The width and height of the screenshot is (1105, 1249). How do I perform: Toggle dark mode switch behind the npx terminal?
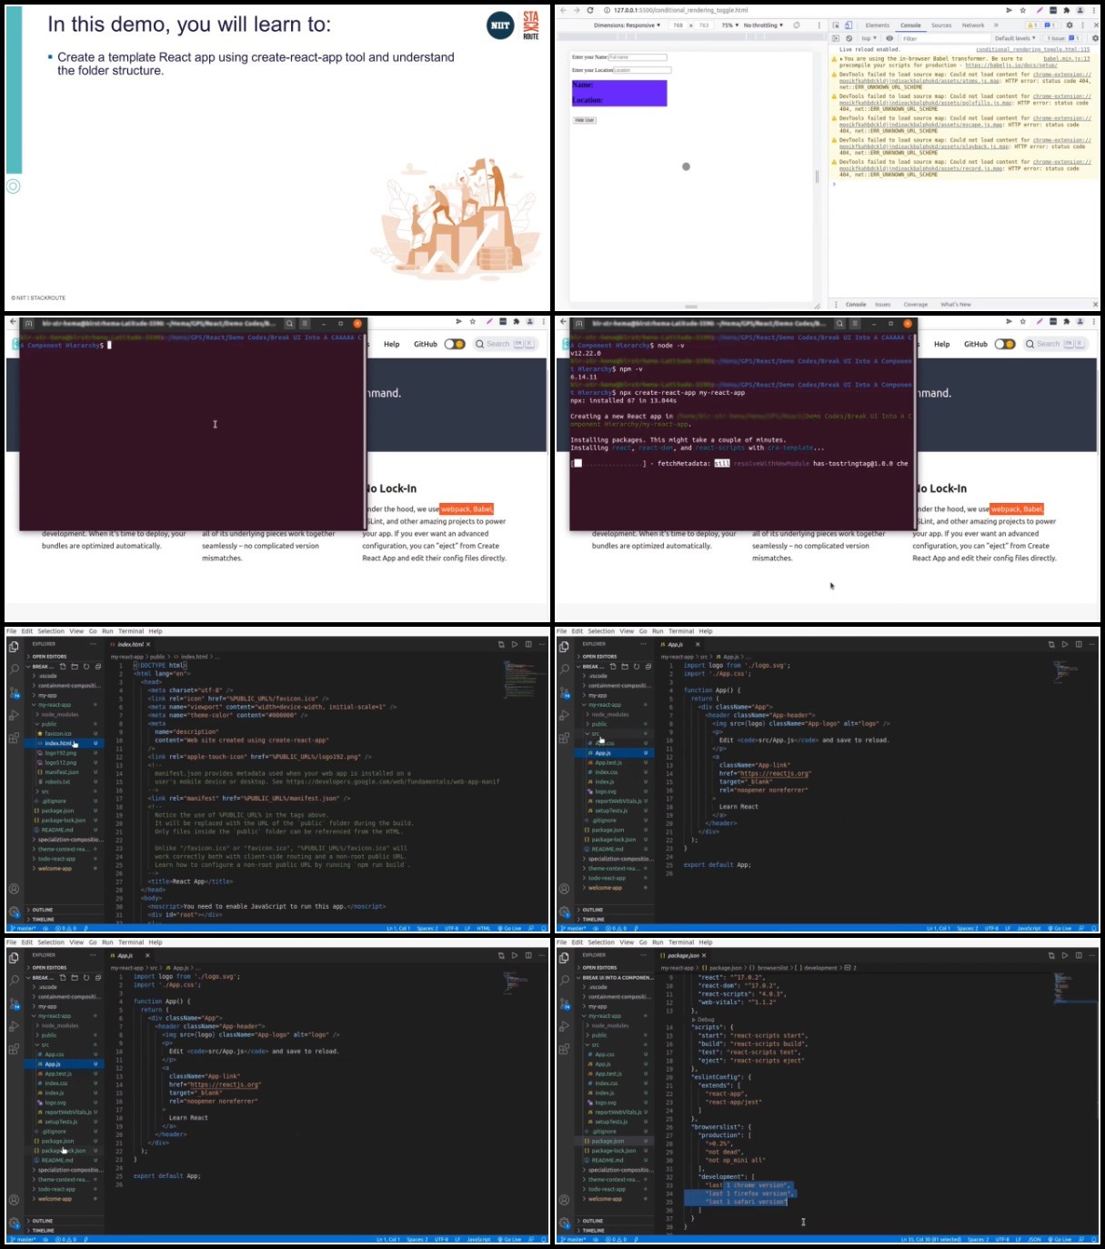tap(1005, 344)
